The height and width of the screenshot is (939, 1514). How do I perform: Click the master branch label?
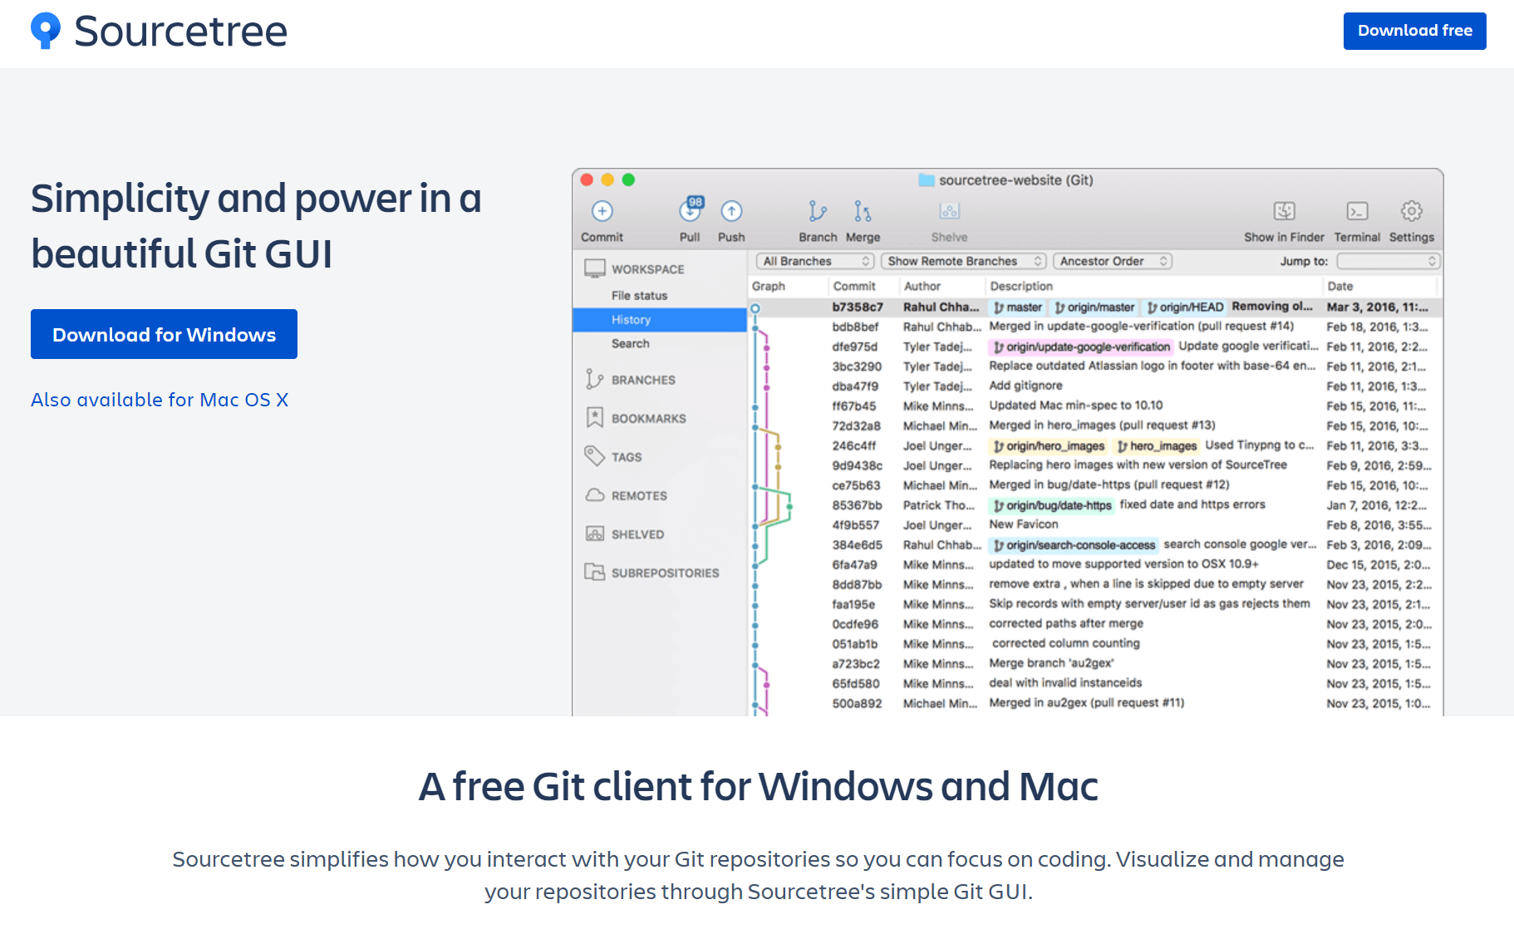1018,307
